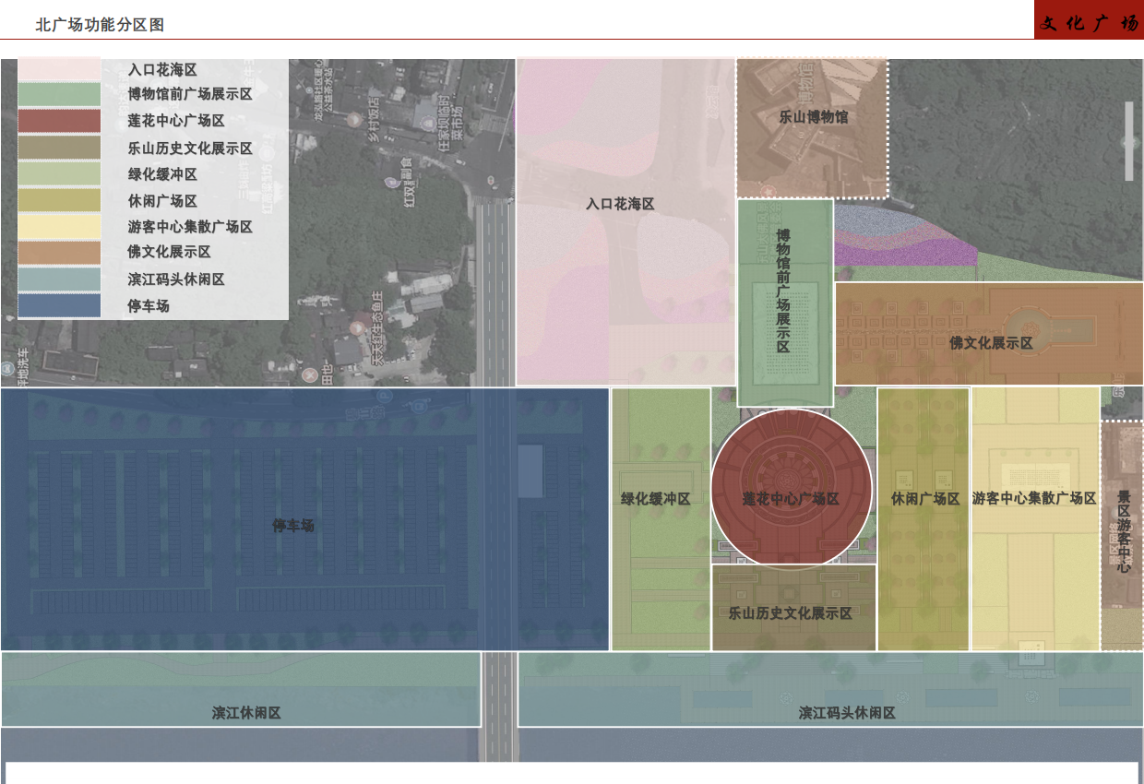1144x784 pixels.
Task: Select legend entry text 绿化缓冲区
Action: (162, 174)
